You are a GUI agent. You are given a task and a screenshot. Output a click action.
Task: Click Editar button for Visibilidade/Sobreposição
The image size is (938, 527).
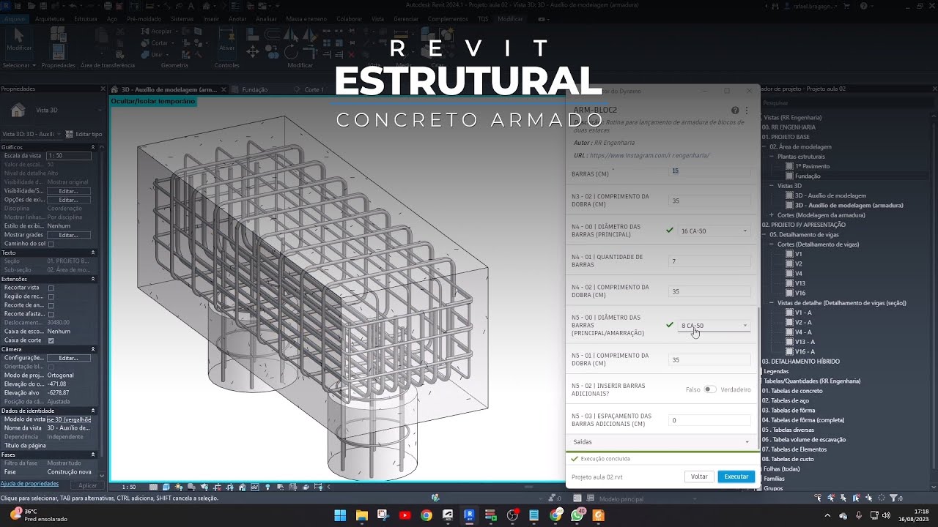[x=69, y=191]
